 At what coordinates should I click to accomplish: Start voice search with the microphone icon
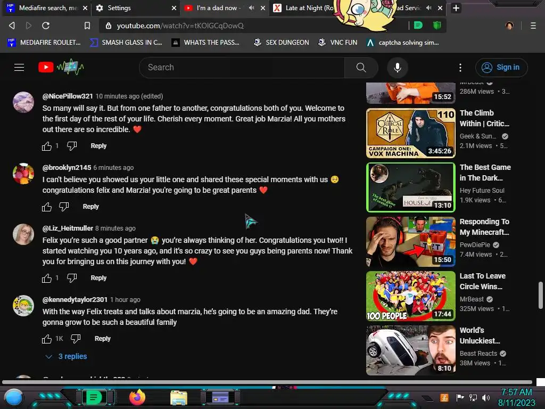[x=397, y=68]
